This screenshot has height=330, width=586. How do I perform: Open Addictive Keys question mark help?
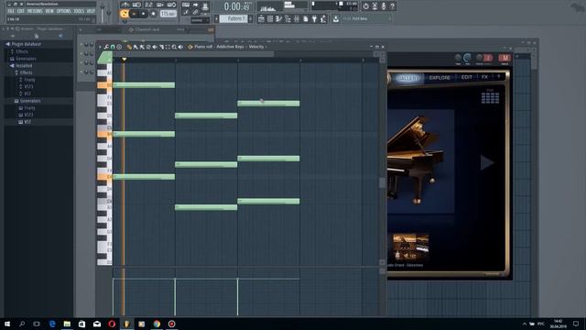point(498,77)
